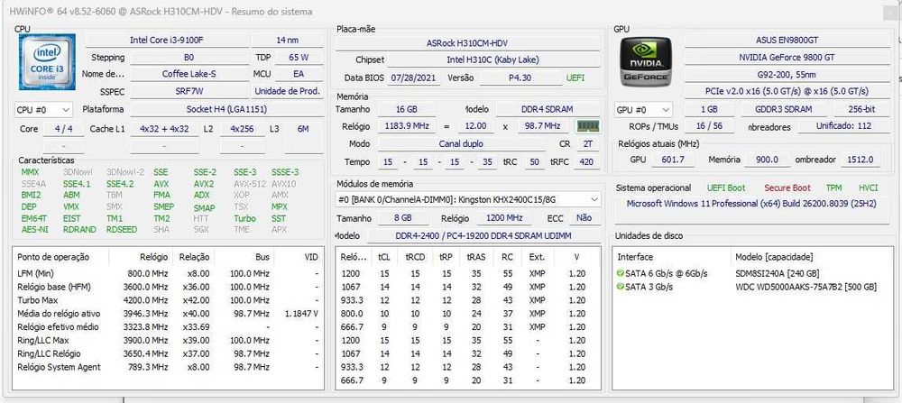Click the 65 W TDP value
902x403 pixels.
click(x=299, y=58)
